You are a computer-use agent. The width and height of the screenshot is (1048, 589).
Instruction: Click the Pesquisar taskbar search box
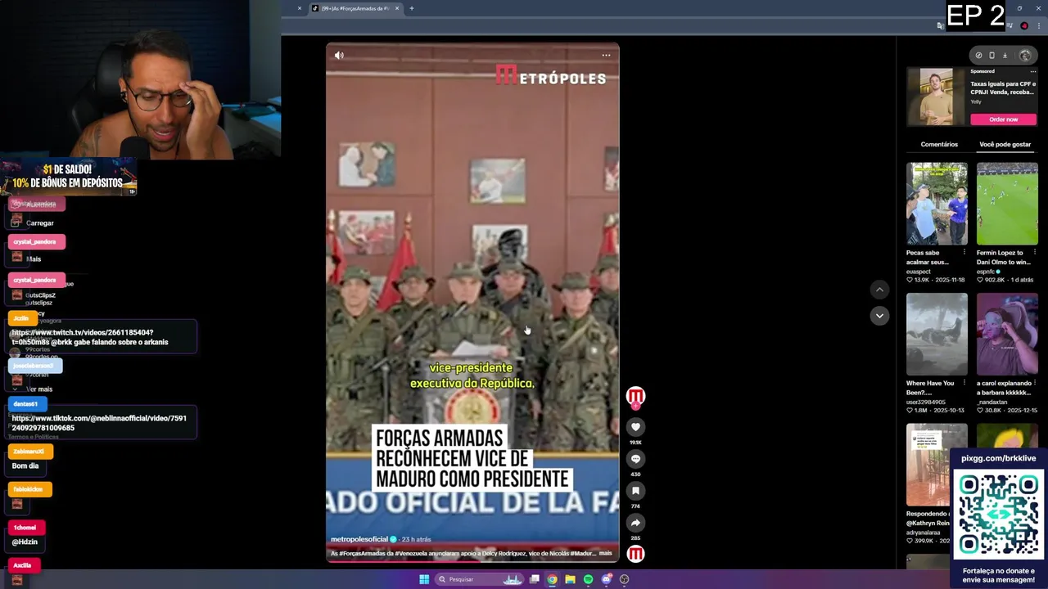(x=479, y=579)
